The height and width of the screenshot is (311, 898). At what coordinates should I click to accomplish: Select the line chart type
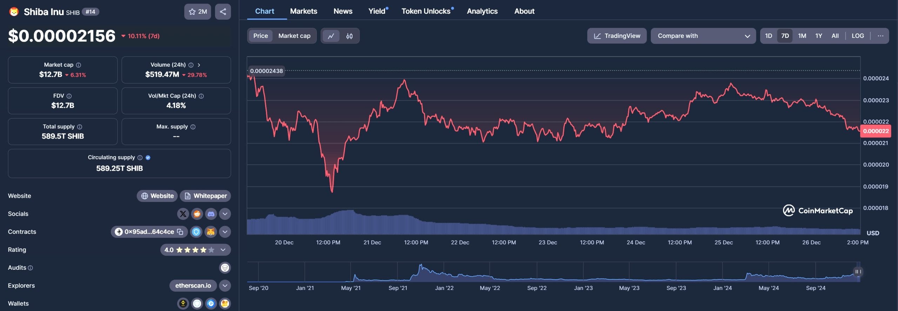(331, 36)
